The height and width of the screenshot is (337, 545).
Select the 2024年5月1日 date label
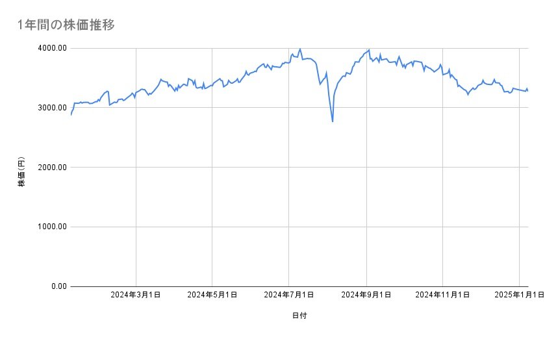point(212,295)
